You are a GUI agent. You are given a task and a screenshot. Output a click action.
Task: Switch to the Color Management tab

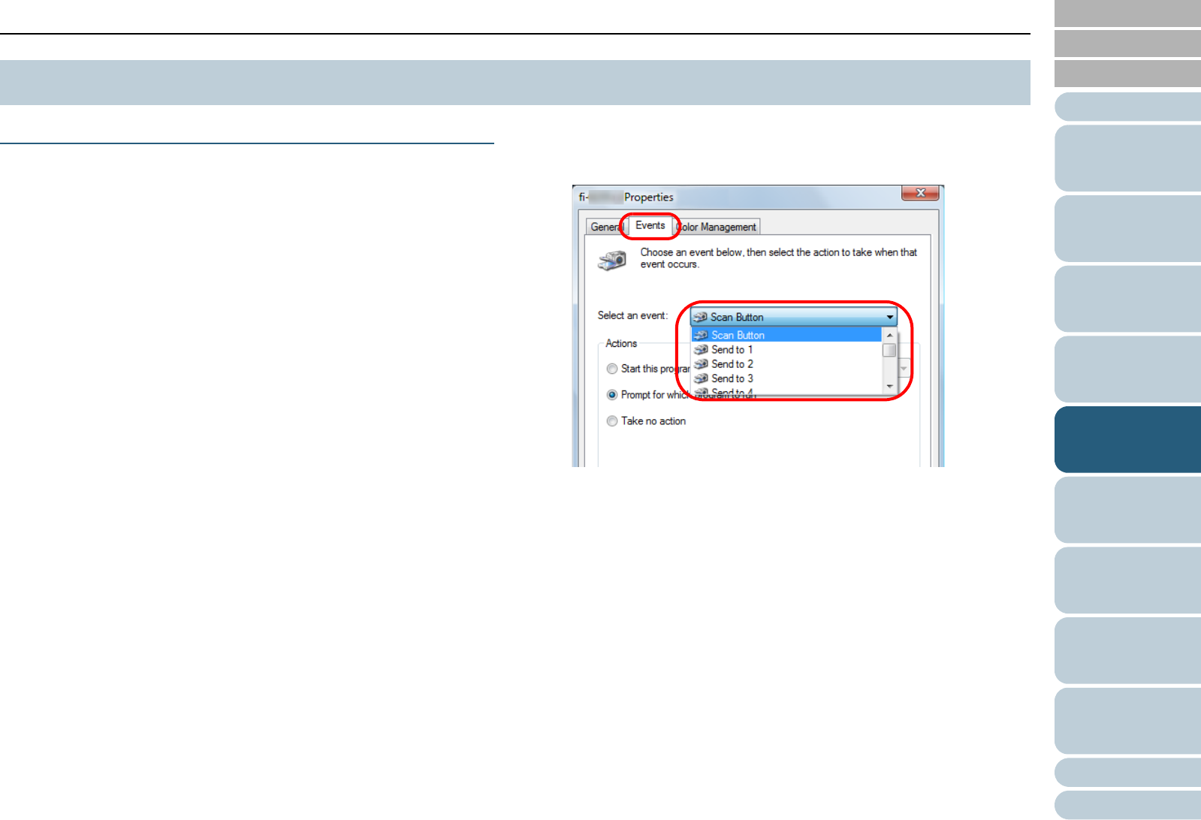click(717, 227)
